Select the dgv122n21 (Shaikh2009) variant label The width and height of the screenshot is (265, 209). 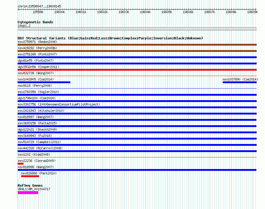(38, 129)
